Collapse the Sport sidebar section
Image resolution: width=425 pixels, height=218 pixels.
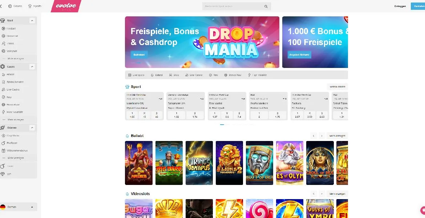tap(32, 21)
